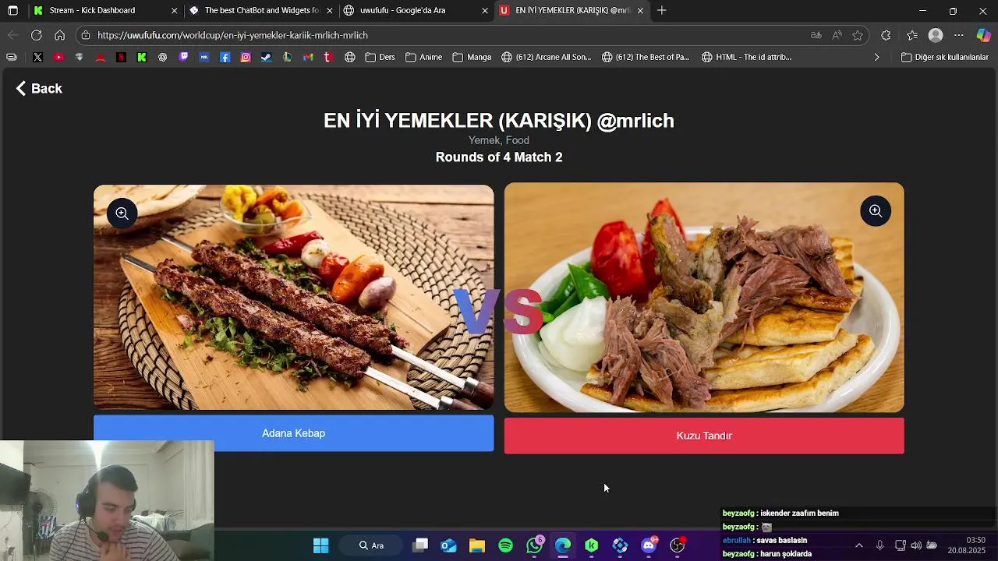This screenshot has width=998, height=561.
Task: Switch to Stream - Kick Dashboard tab
Action: [105, 10]
